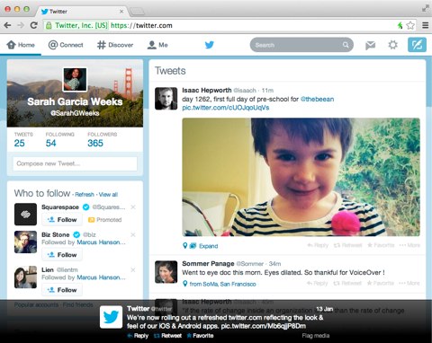Open a new browser tab
Image resolution: width=432 pixels, height=343 pixels.
click(138, 12)
